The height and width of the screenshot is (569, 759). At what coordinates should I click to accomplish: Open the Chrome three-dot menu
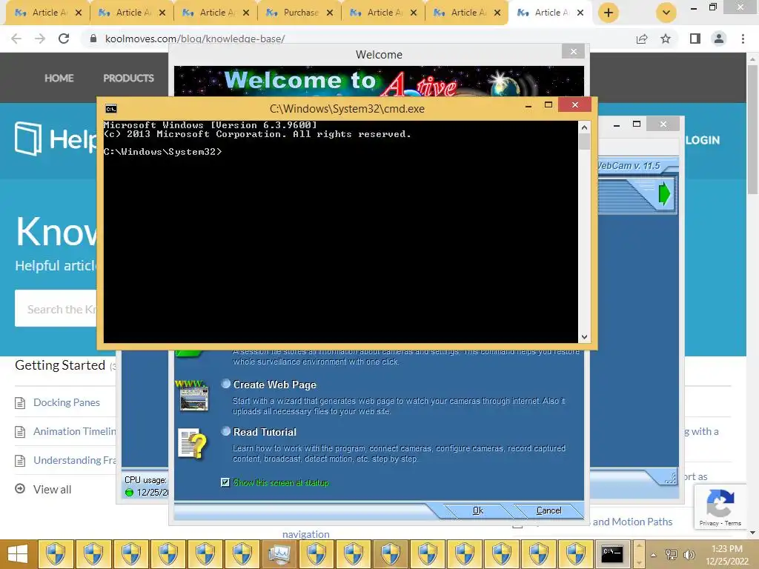(x=743, y=39)
